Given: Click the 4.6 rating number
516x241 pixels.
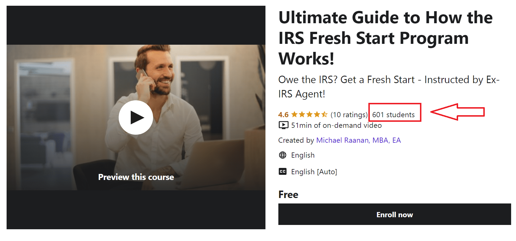Looking at the screenshot, I should (x=283, y=115).
